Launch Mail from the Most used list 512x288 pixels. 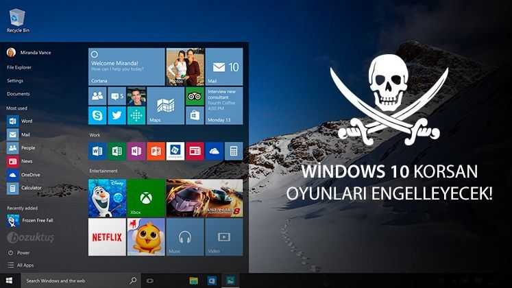tap(19, 134)
